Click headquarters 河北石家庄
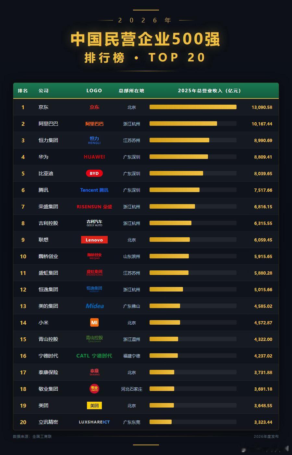Image resolution: width=292 pixels, height=455 pixels. [132, 389]
